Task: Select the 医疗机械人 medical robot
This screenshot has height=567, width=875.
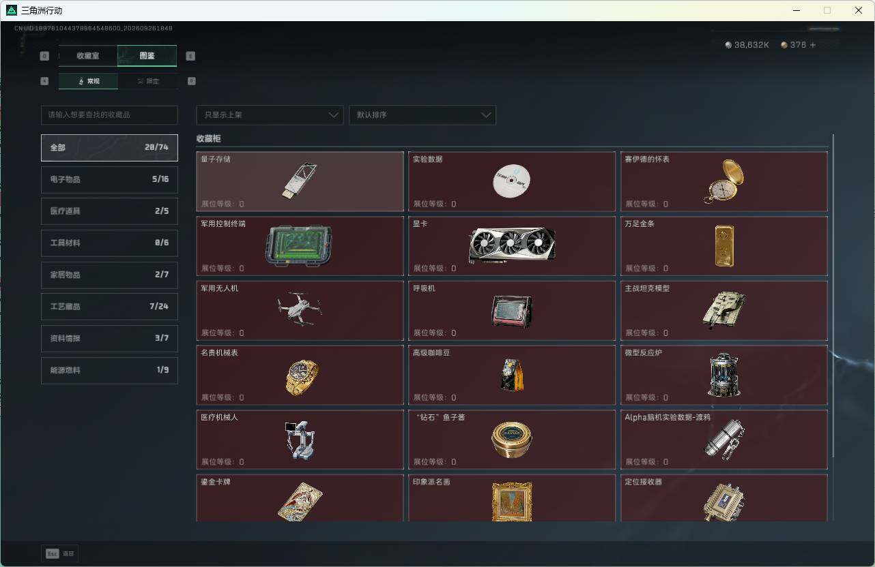Action: (300, 440)
